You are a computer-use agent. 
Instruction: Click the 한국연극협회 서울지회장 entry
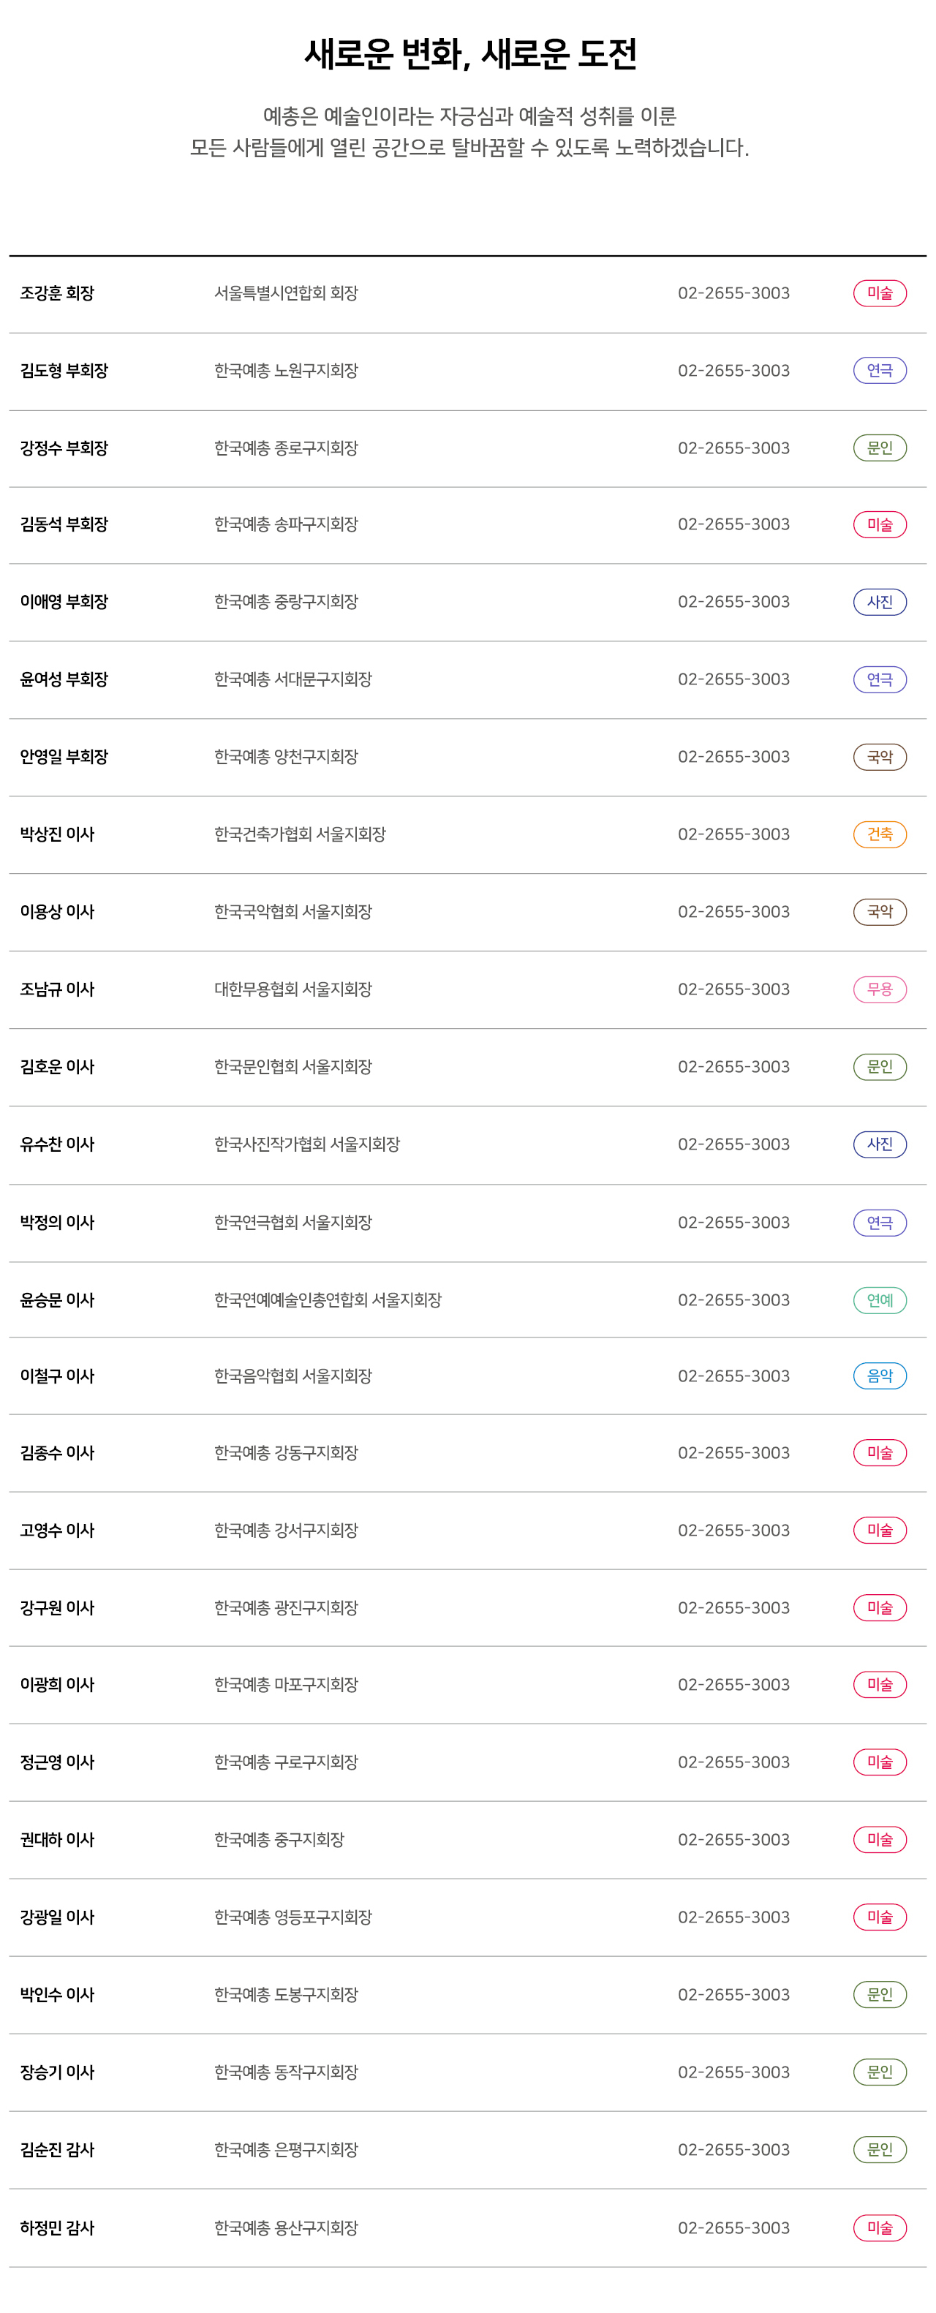[x=292, y=1223]
